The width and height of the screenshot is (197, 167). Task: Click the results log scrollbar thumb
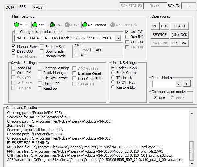192,151
